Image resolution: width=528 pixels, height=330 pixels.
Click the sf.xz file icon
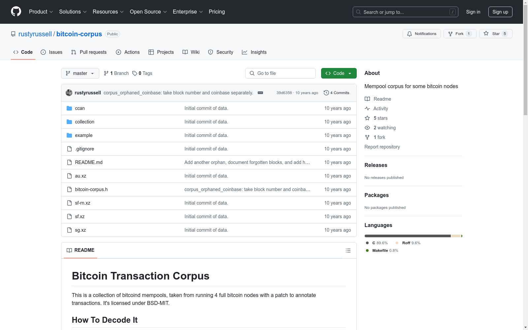coord(69,216)
